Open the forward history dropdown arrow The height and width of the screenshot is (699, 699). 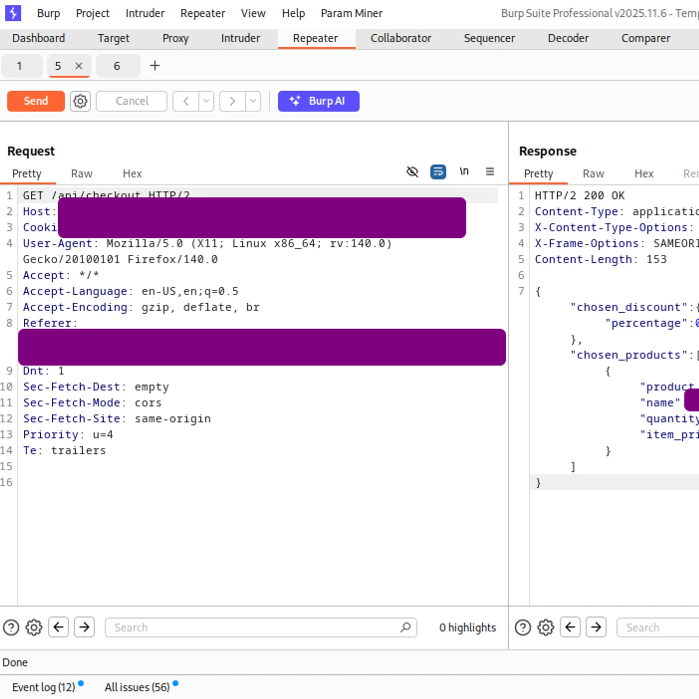coord(253,101)
